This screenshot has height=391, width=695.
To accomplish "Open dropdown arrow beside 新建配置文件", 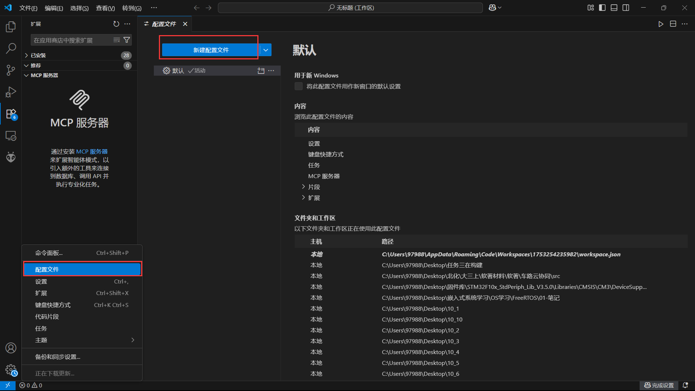I will (x=266, y=50).
